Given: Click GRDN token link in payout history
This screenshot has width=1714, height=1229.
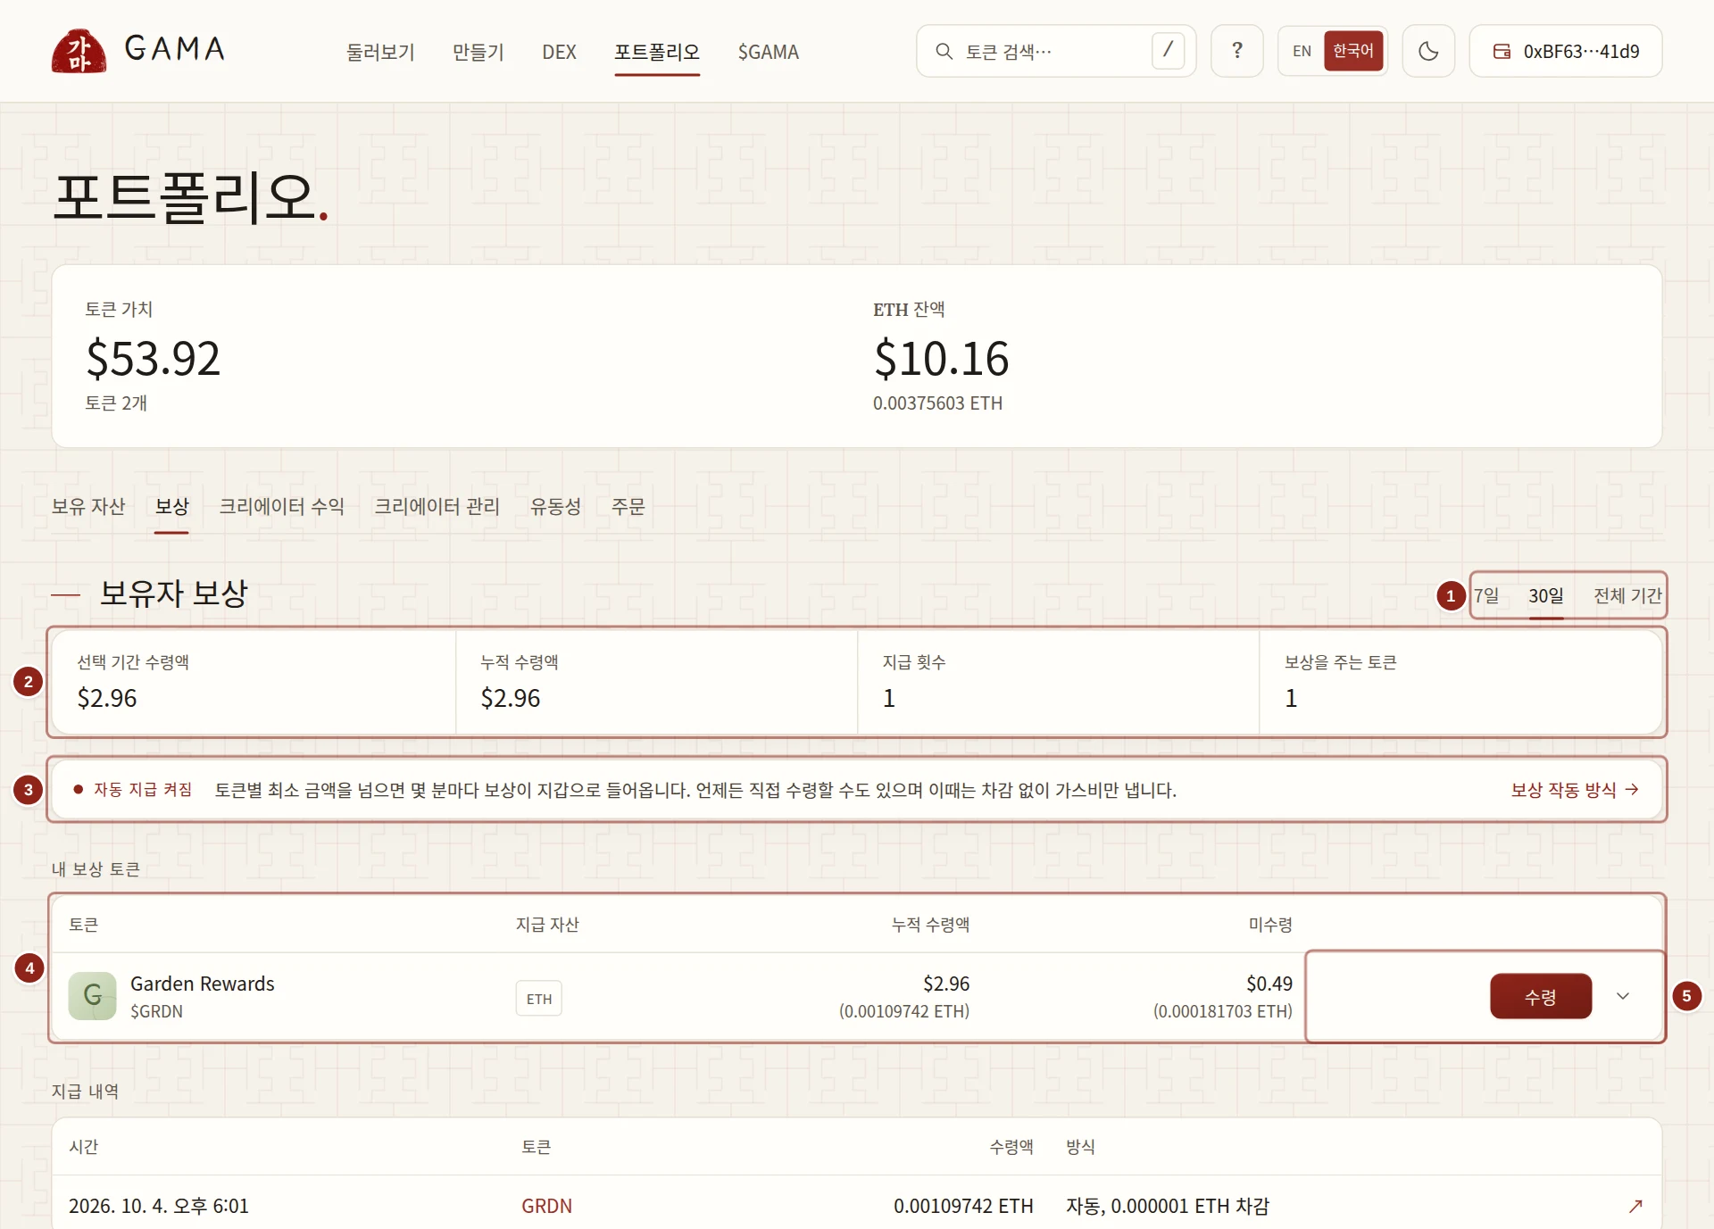Looking at the screenshot, I should (546, 1206).
